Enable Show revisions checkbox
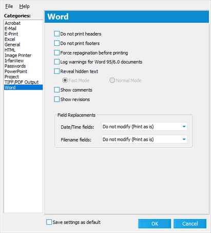 57,99
